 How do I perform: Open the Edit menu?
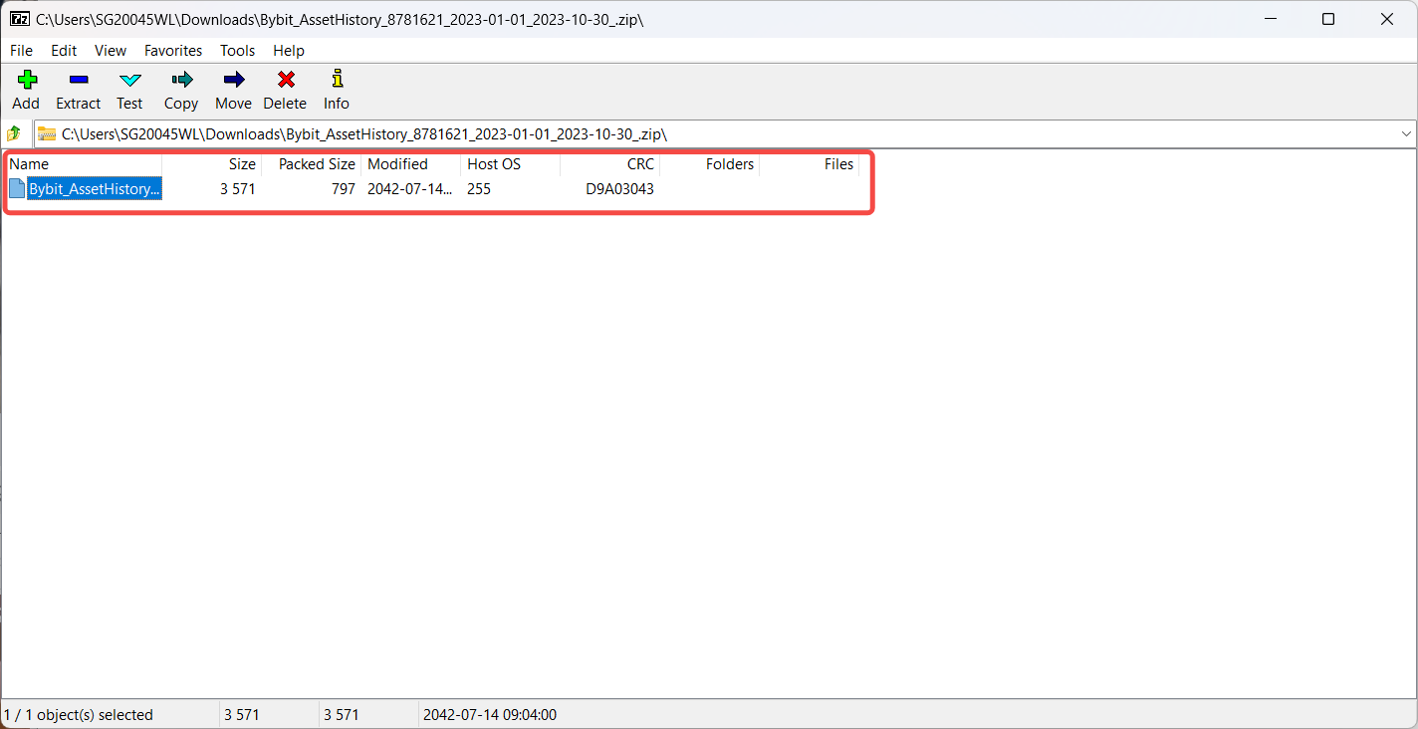(x=64, y=50)
